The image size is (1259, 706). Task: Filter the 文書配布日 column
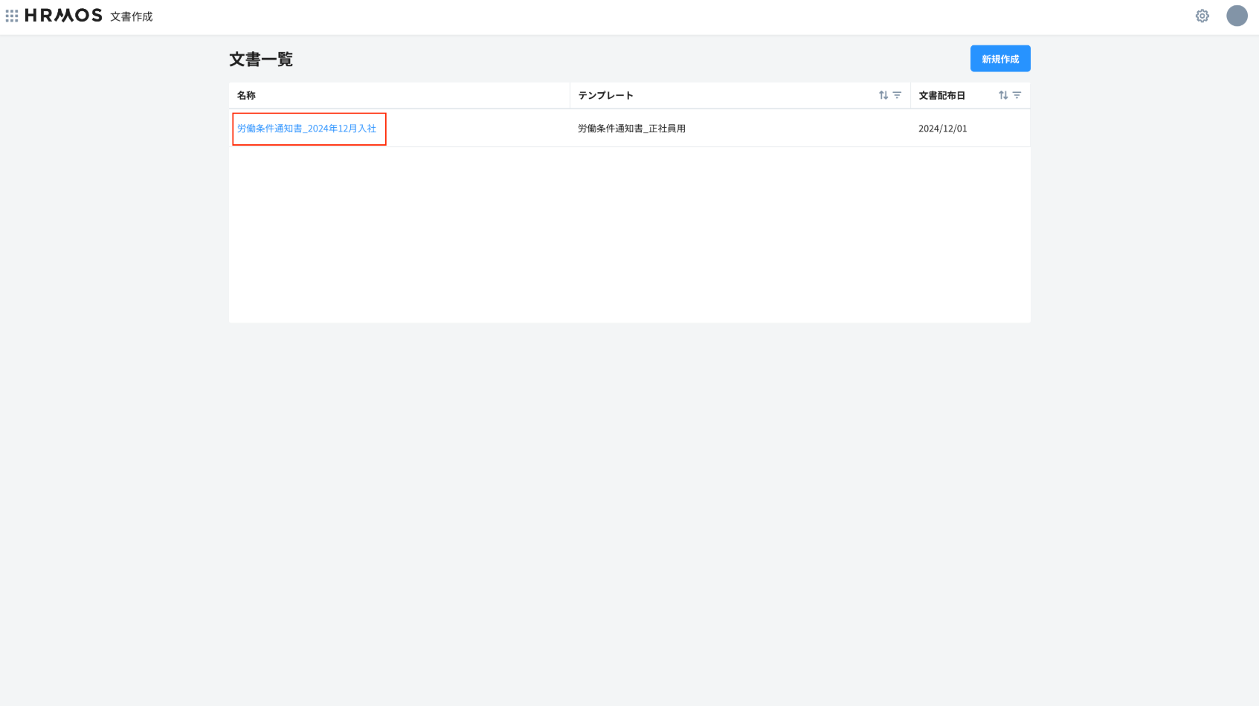[x=1017, y=95]
